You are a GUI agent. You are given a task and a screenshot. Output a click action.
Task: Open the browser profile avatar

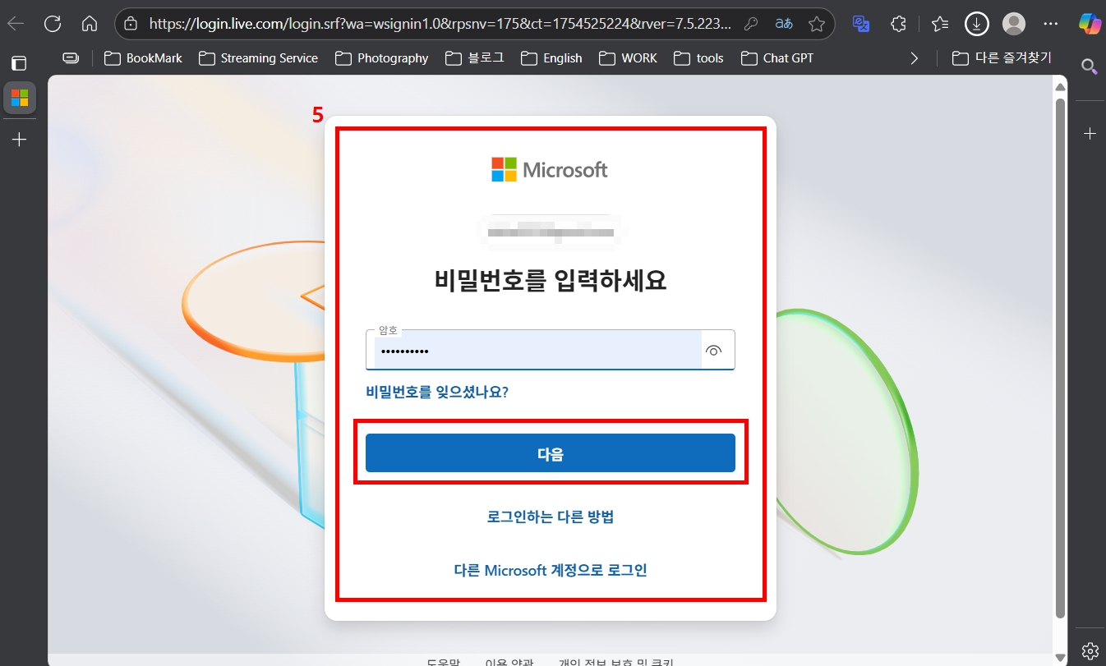tap(1015, 24)
